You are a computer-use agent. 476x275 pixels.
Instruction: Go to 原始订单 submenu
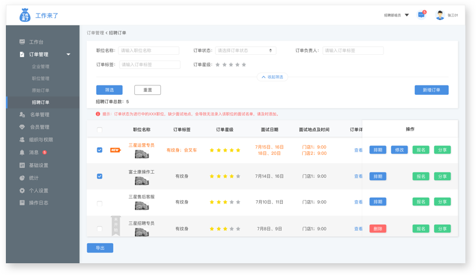point(41,90)
